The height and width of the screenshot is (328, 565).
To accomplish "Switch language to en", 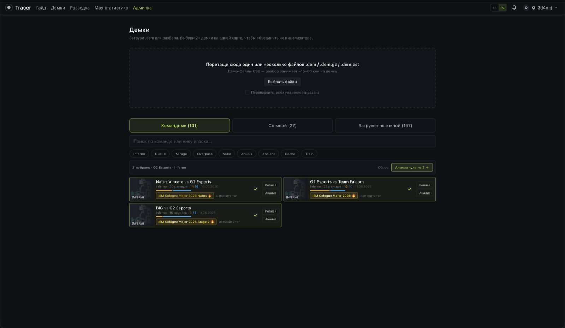I will 494,7.
